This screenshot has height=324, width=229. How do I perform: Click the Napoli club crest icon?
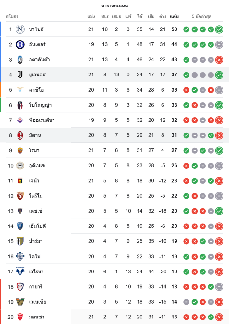pyautogui.click(x=20, y=29)
